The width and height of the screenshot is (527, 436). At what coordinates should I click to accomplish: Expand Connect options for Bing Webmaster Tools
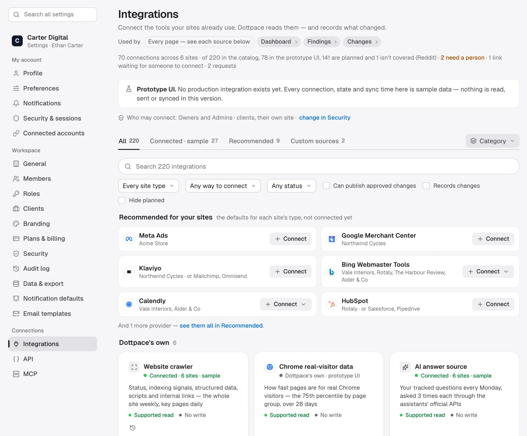488,272
